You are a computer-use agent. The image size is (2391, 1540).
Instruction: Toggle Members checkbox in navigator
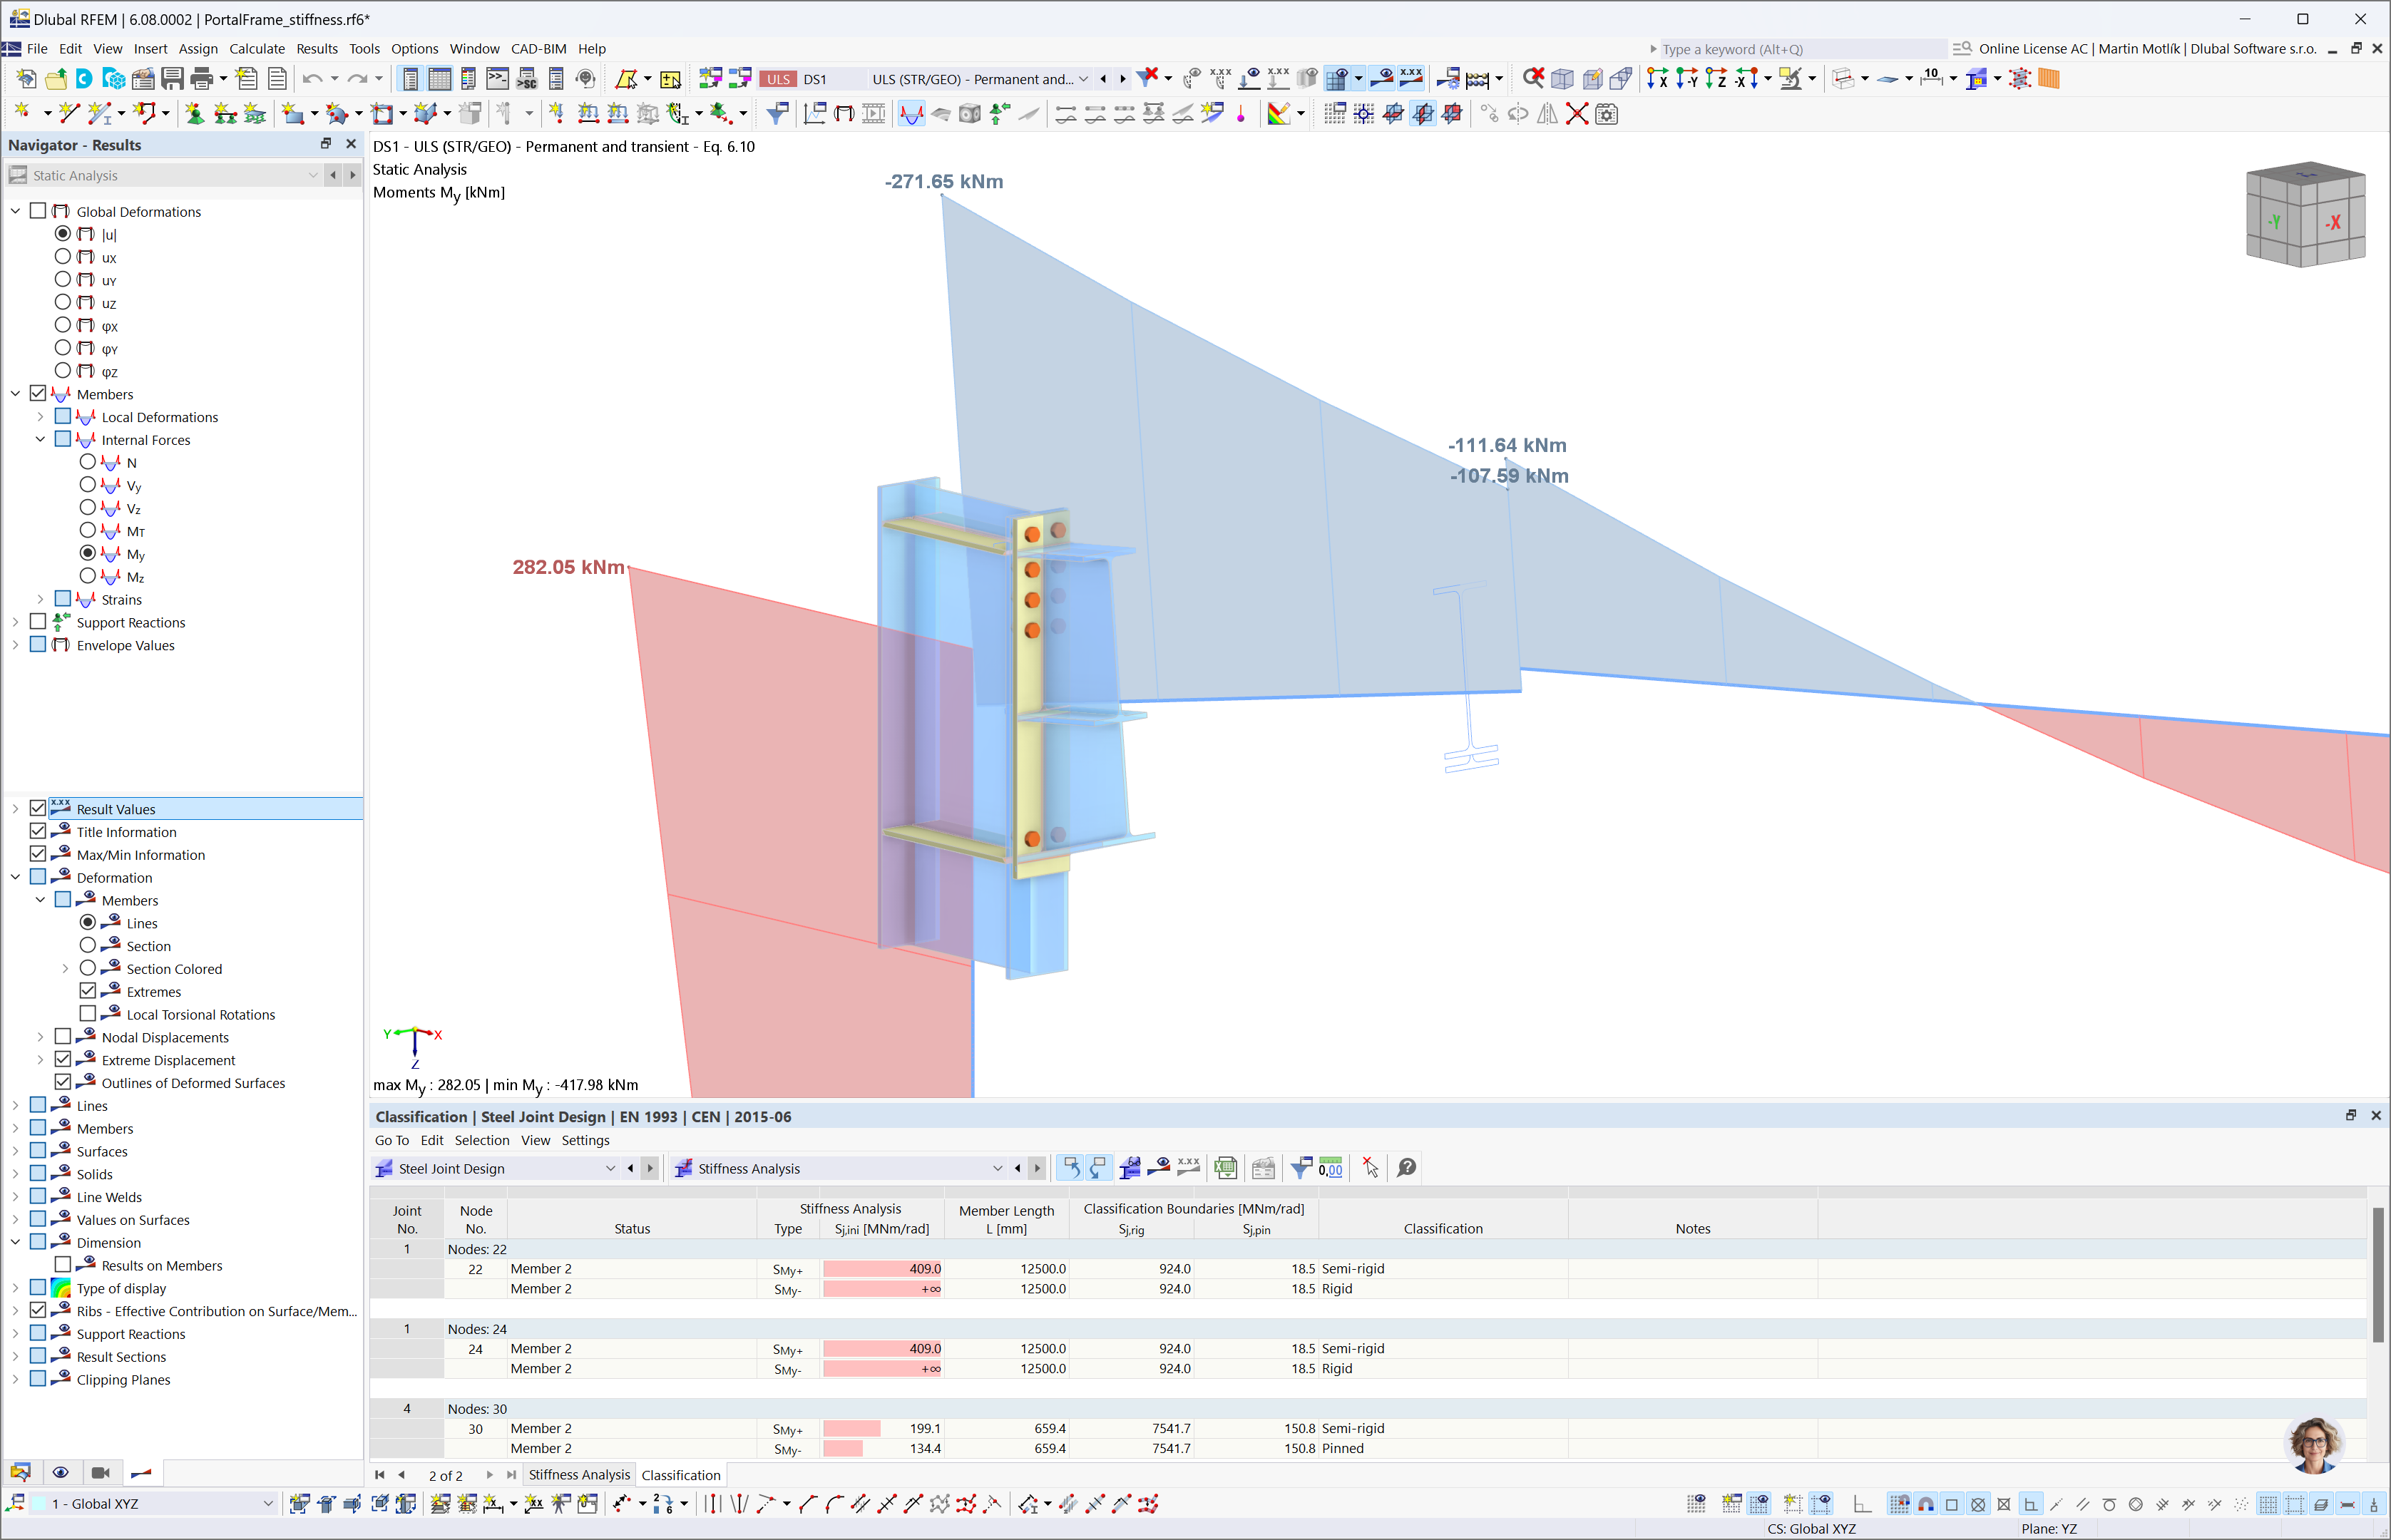[x=39, y=394]
